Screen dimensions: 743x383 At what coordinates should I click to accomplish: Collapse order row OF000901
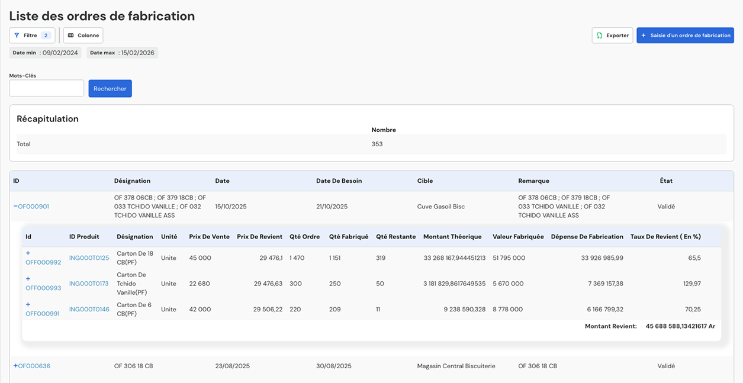tap(15, 207)
